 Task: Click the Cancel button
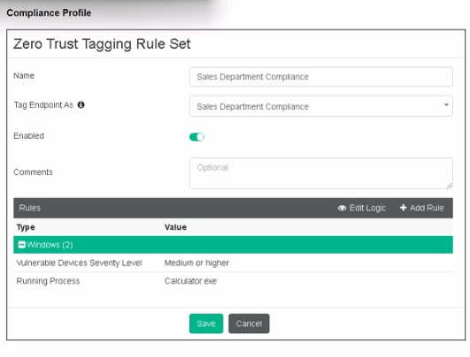coord(249,323)
